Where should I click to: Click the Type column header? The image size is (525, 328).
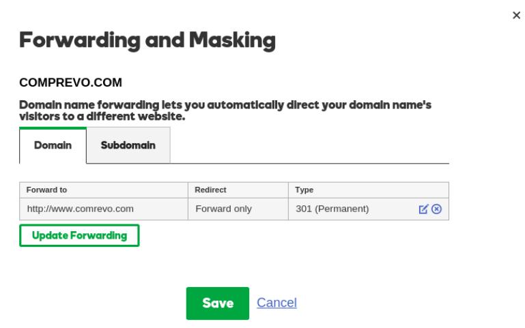tap(304, 190)
